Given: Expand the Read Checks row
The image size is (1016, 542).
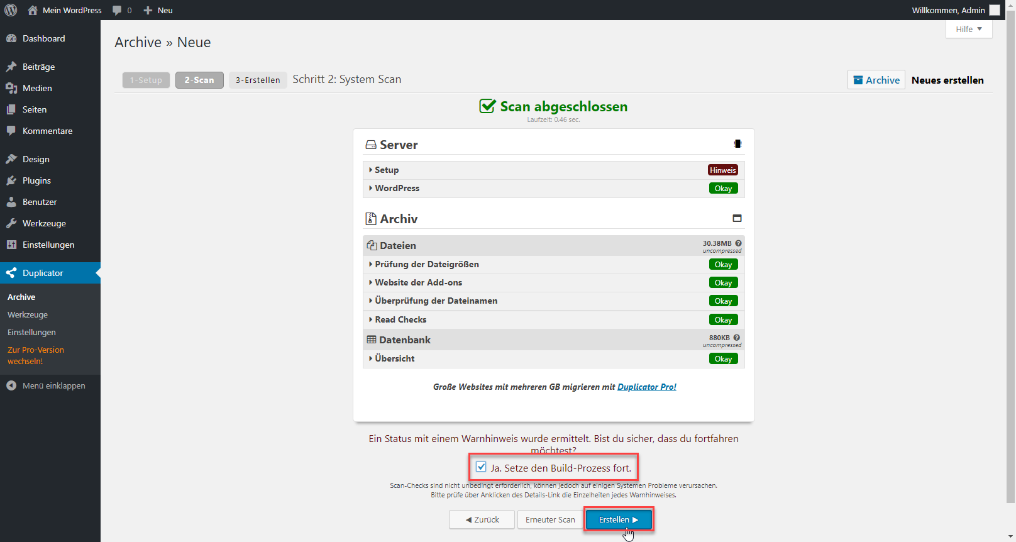Looking at the screenshot, I should pyautogui.click(x=400, y=319).
